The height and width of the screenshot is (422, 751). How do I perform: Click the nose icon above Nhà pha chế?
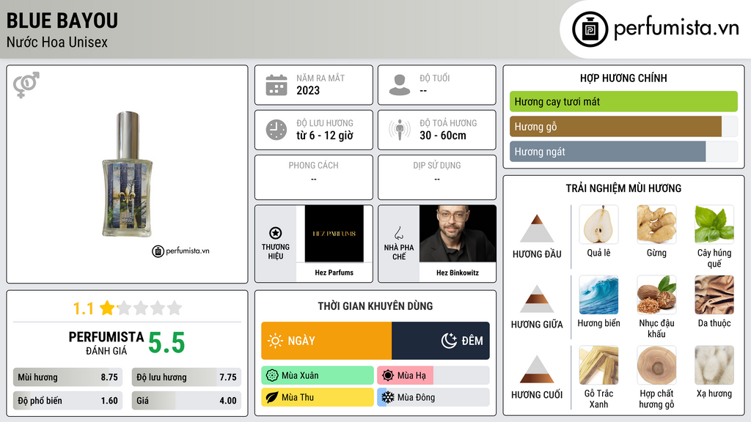[x=398, y=233]
